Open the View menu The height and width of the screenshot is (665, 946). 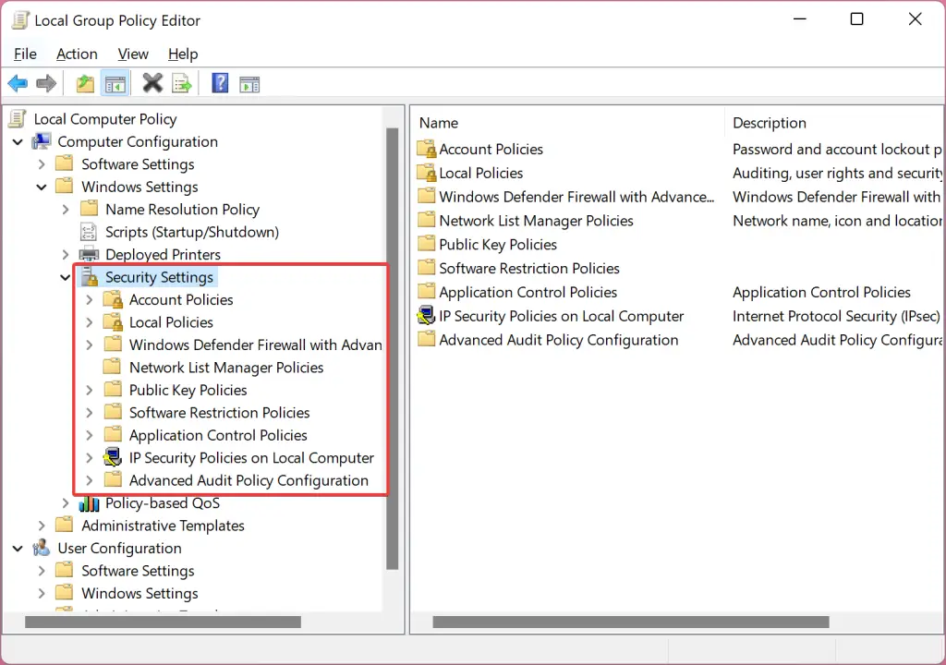[132, 54]
